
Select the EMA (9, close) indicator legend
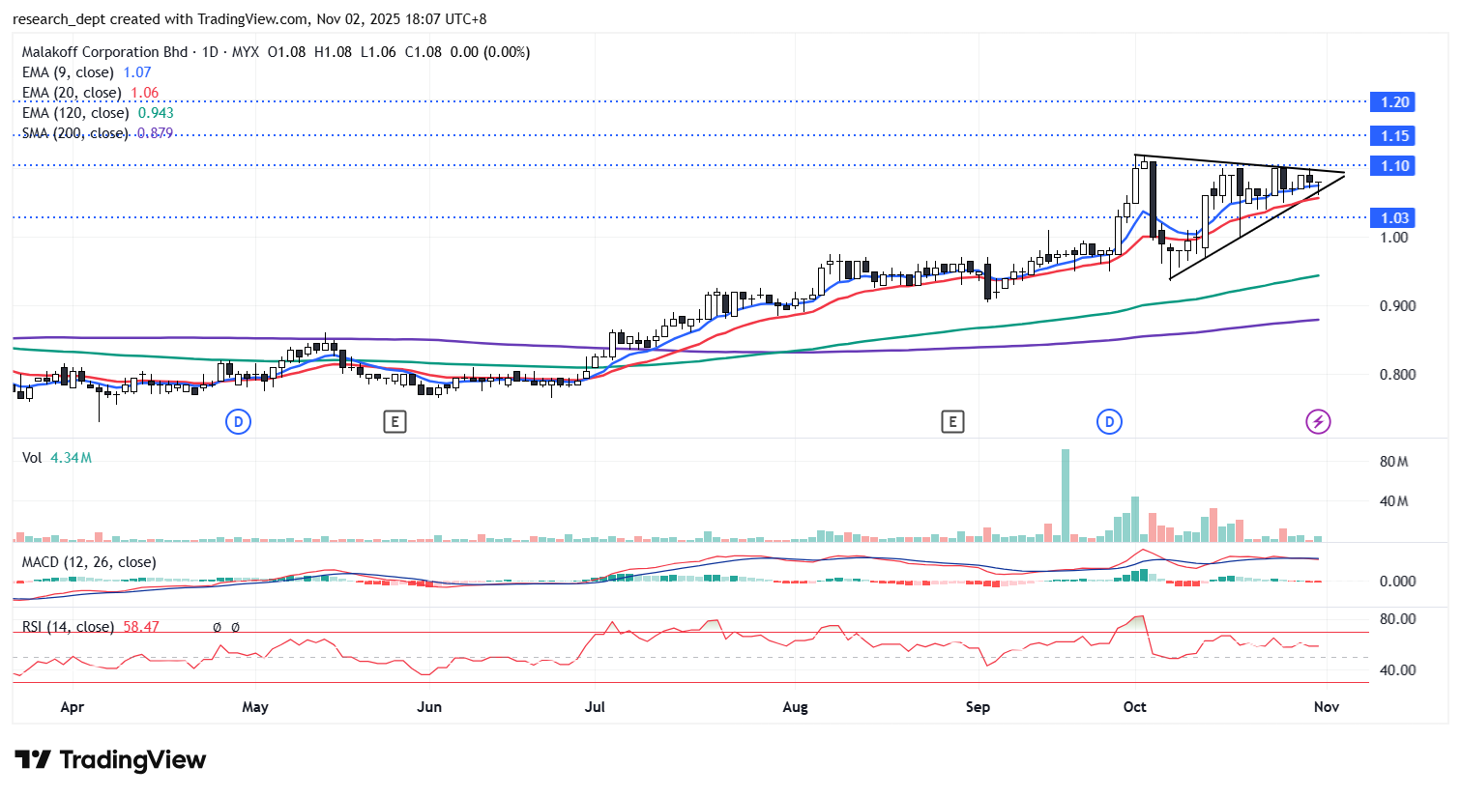click(68, 72)
